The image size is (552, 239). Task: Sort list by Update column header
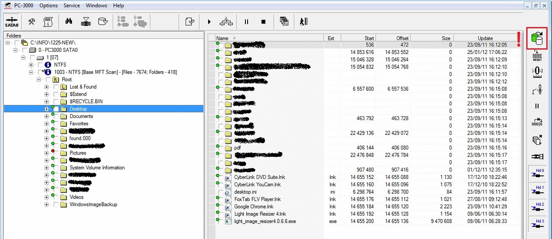coord(485,38)
